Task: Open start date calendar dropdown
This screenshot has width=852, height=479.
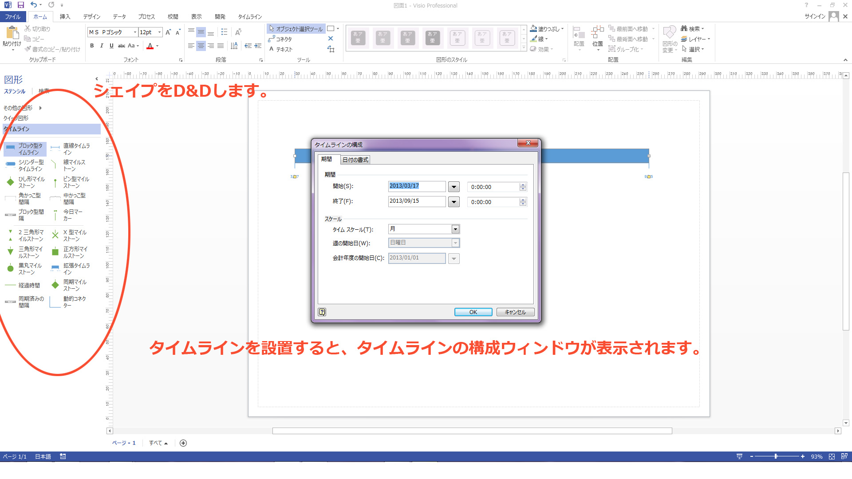Action: point(454,187)
